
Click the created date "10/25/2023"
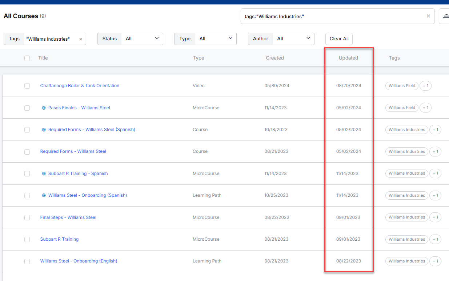(x=277, y=195)
